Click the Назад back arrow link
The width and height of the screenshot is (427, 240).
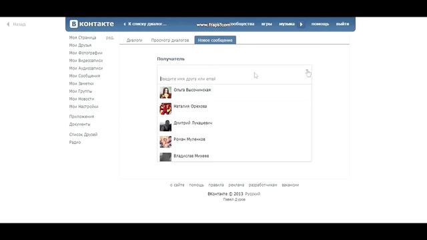(16, 24)
